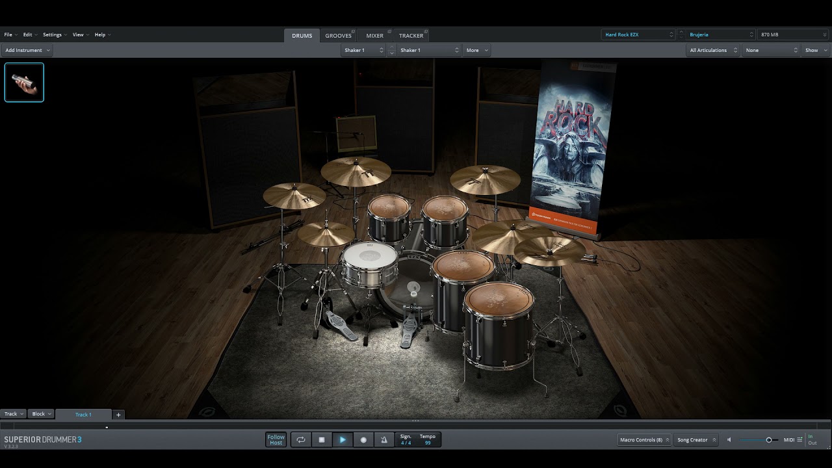Detach the Grooves tab with its pop-out icon

point(353,31)
